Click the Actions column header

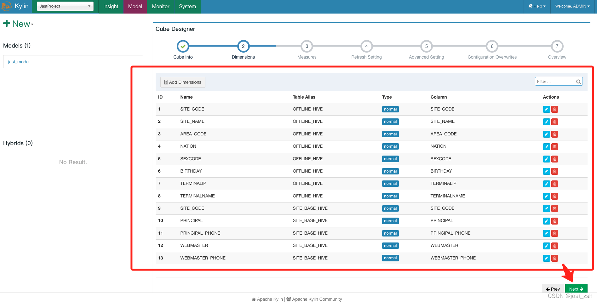pos(551,97)
